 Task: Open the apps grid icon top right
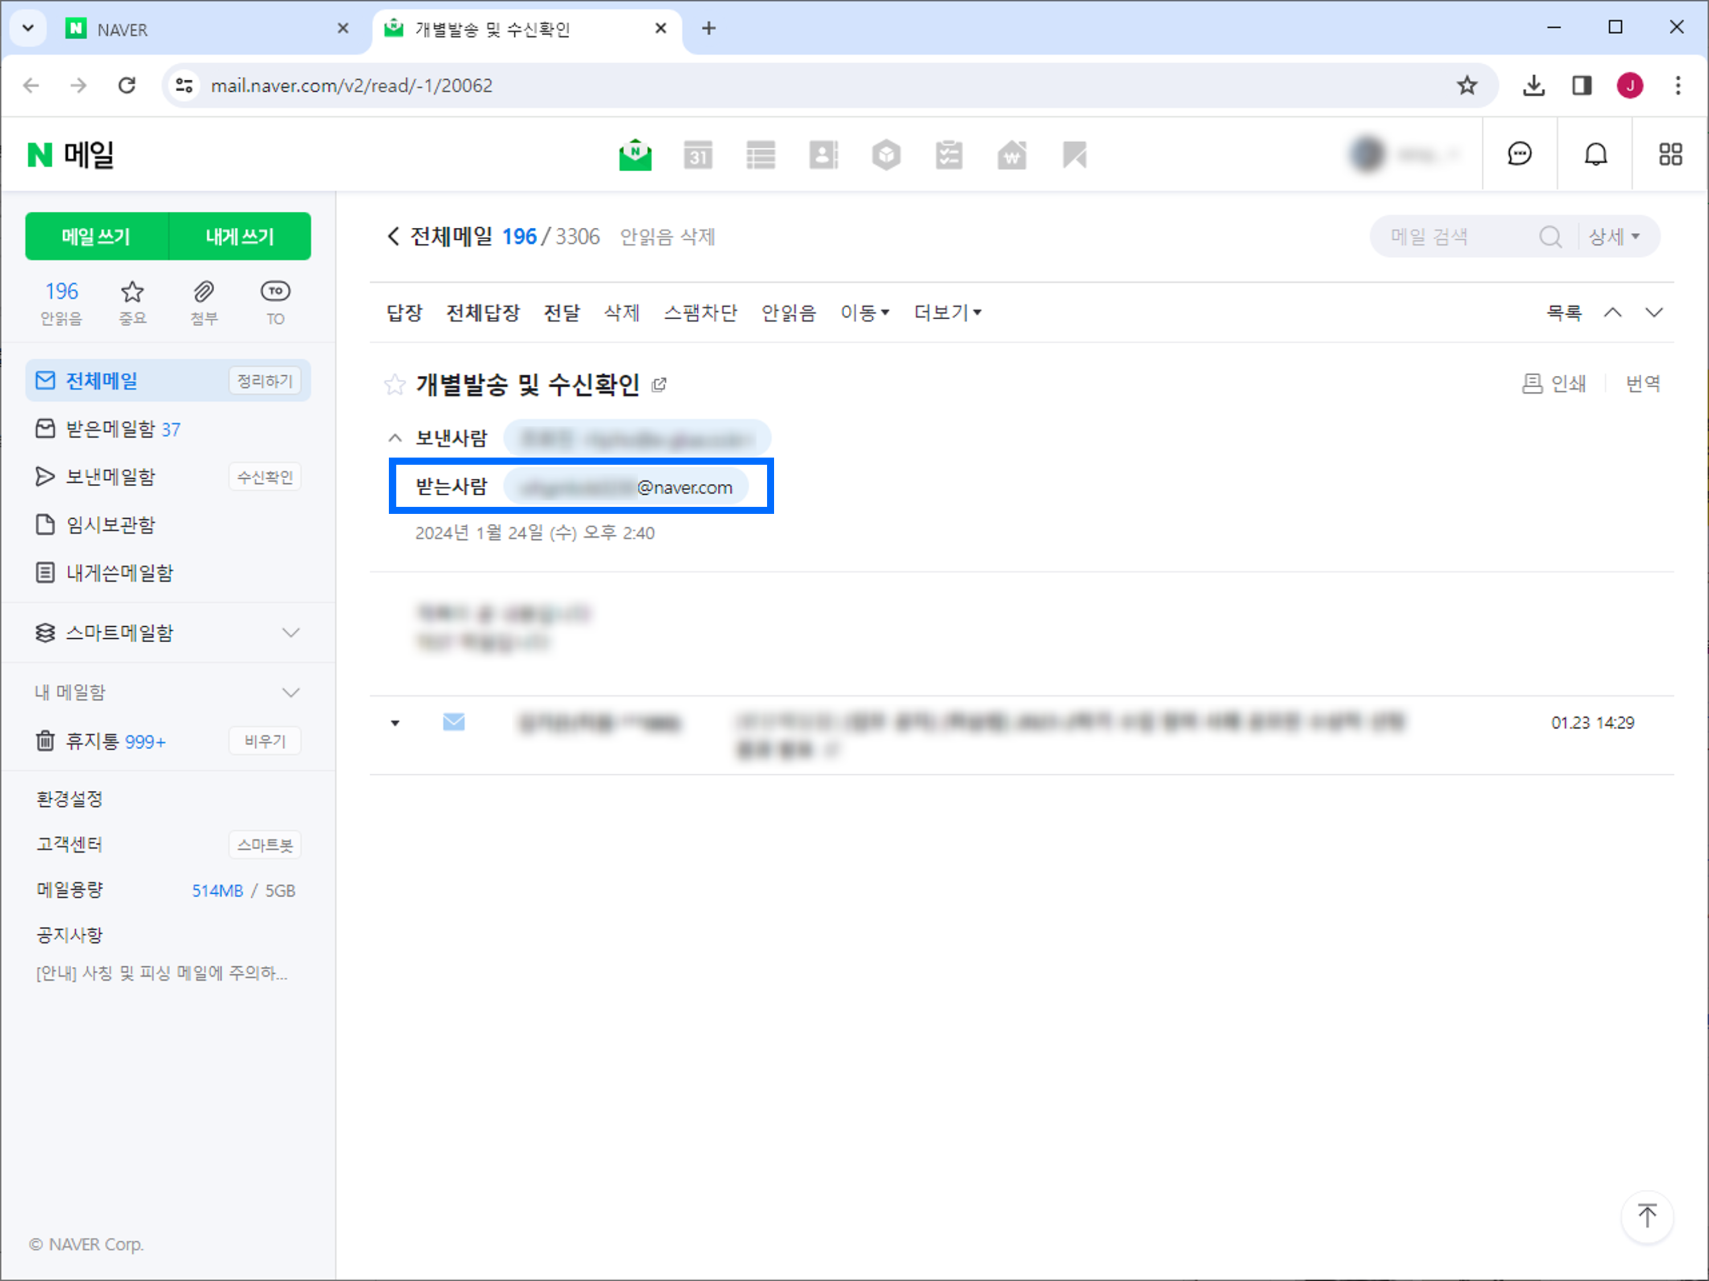click(x=1670, y=154)
